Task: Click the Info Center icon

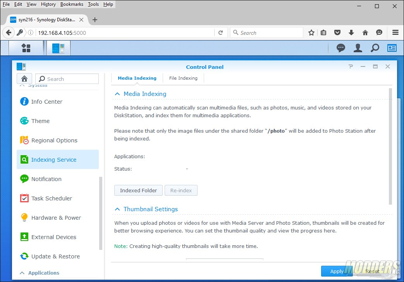Action: pos(24,101)
